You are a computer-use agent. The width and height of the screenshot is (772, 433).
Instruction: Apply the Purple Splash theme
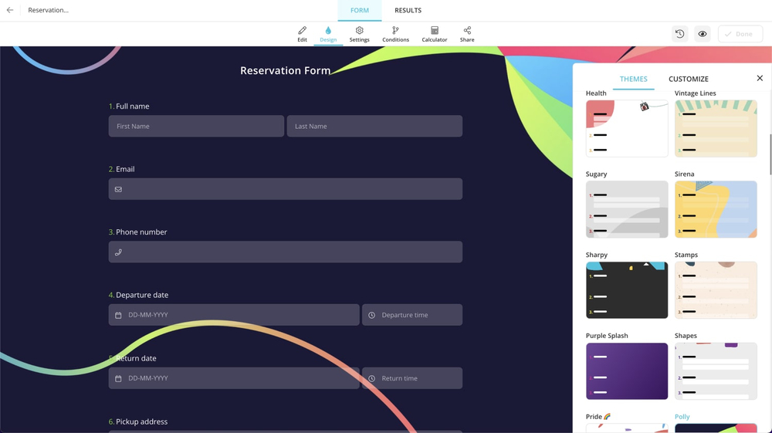pyautogui.click(x=626, y=371)
